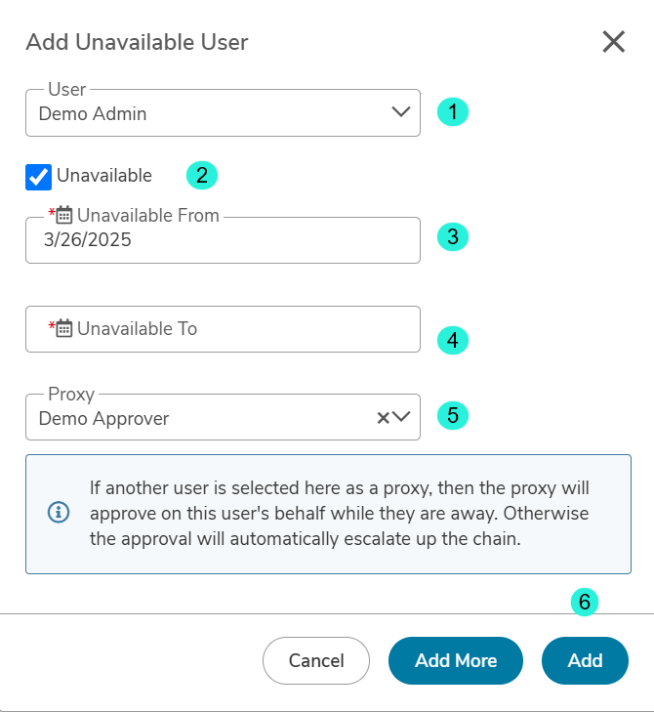Click the numbered marker 6 badge
The width and height of the screenshot is (654, 712).
(x=585, y=602)
